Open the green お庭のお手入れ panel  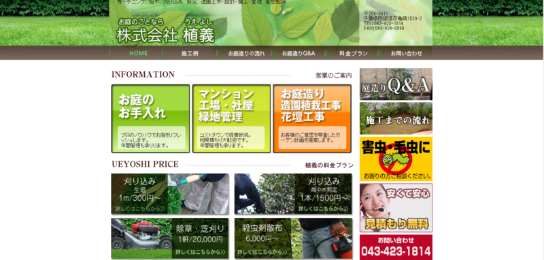click(x=150, y=118)
